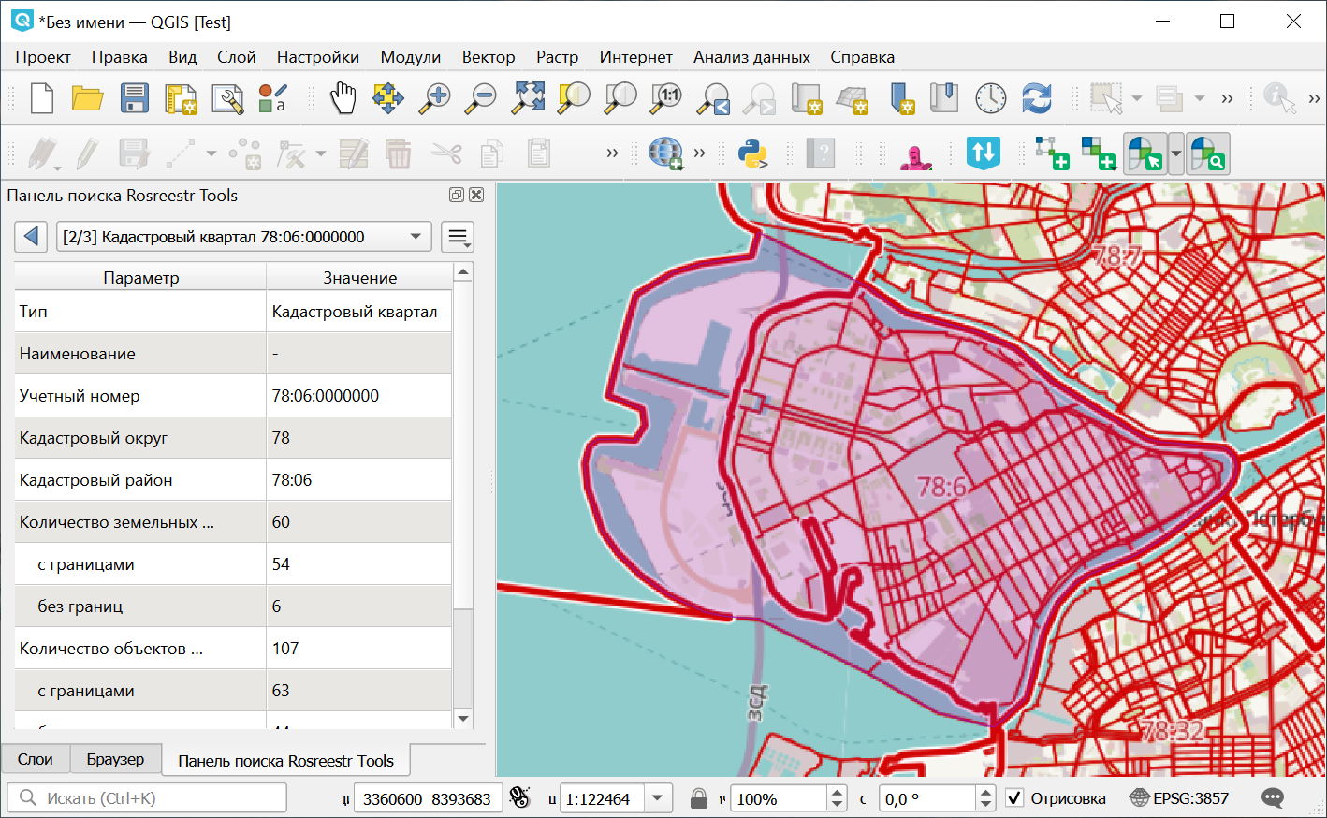Open the log messages speech bubble
Viewport: 1327px width, 818px height.
[x=1273, y=798]
